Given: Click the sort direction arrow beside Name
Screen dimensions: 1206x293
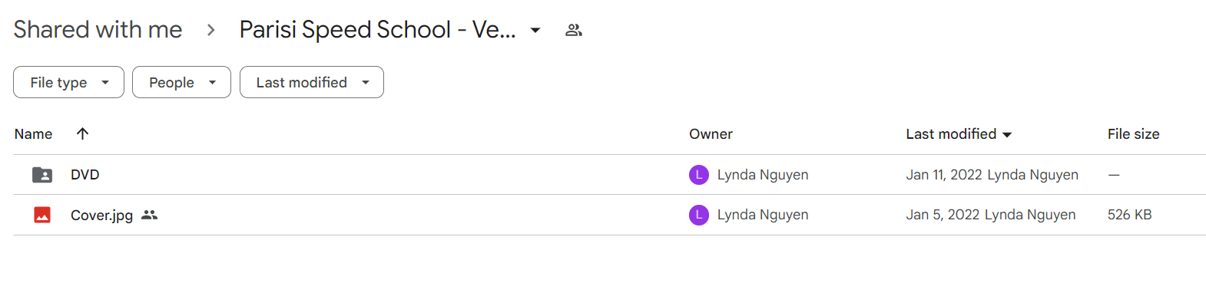Looking at the screenshot, I should pyautogui.click(x=83, y=133).
